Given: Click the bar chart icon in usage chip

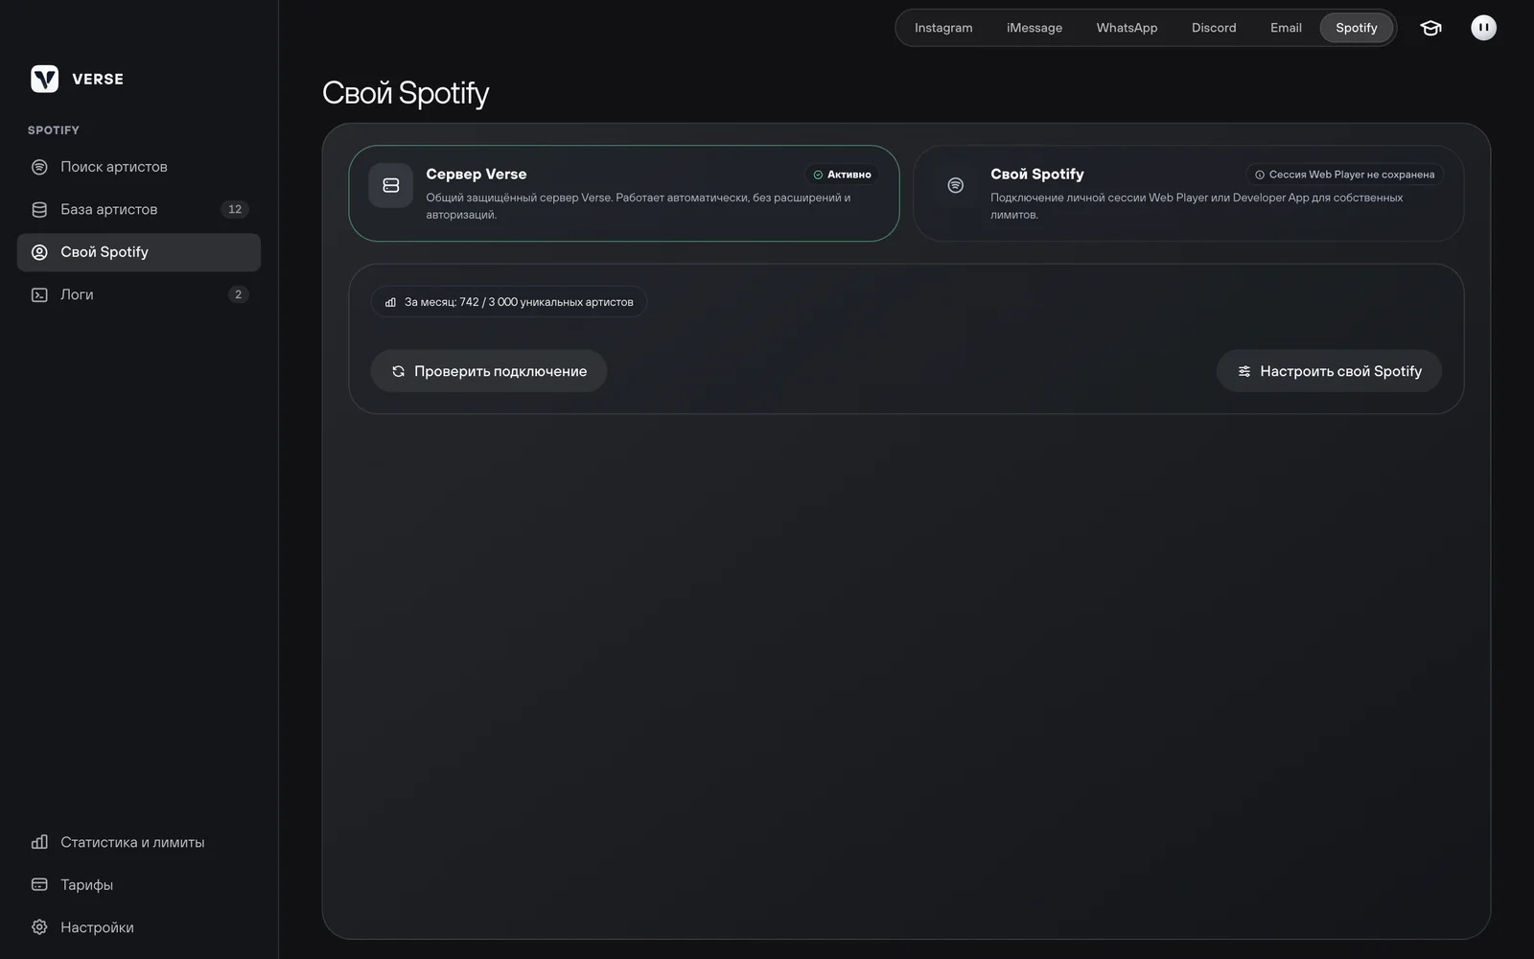Looking at the screenshot, I should point(390,302).
